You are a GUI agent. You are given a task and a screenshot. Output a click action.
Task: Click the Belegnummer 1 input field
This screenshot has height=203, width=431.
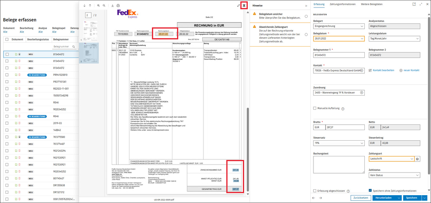pos(339,55)
